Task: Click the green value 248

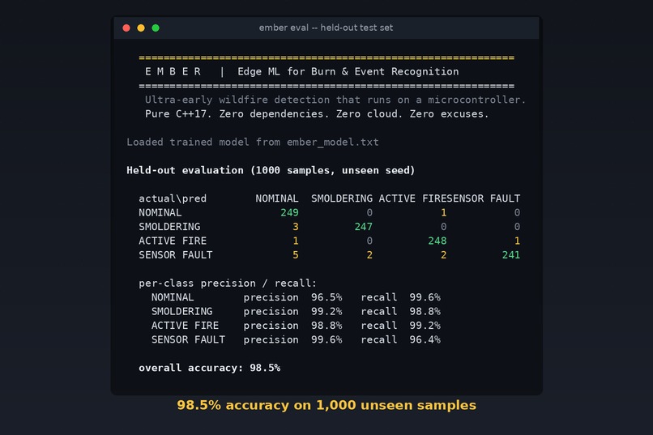Action: [437, 241]
